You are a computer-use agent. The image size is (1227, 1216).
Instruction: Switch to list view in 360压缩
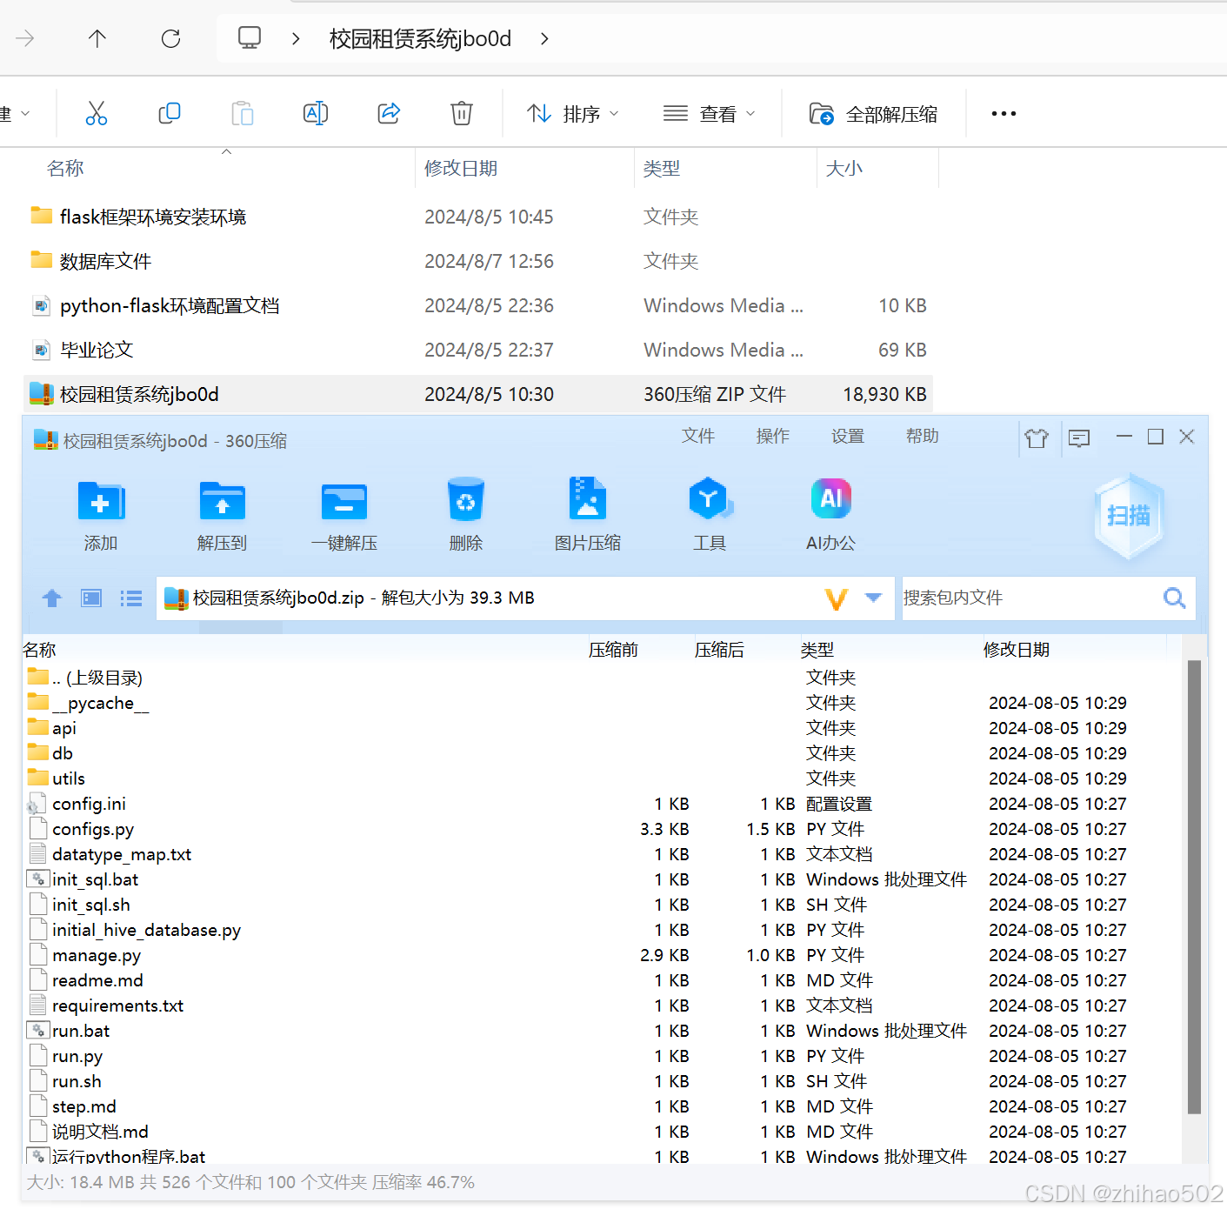pos(131,598)
